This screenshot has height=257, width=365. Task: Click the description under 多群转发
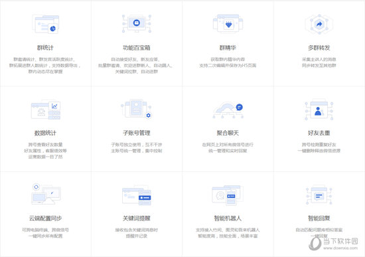319,62
